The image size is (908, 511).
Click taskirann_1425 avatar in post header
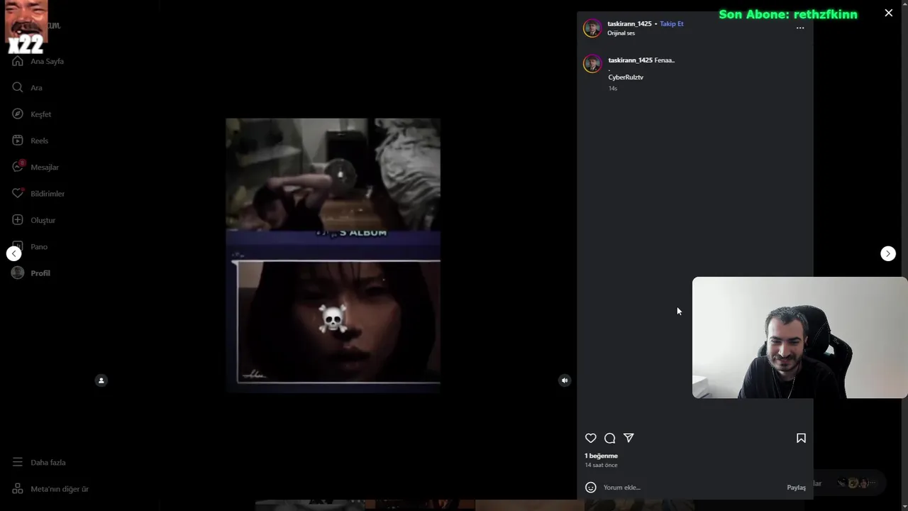tap(592, 28)
